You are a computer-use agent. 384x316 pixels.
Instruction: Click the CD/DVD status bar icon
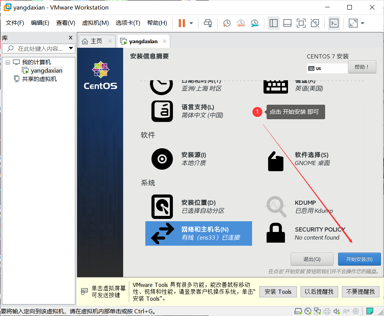pos(308,311)
